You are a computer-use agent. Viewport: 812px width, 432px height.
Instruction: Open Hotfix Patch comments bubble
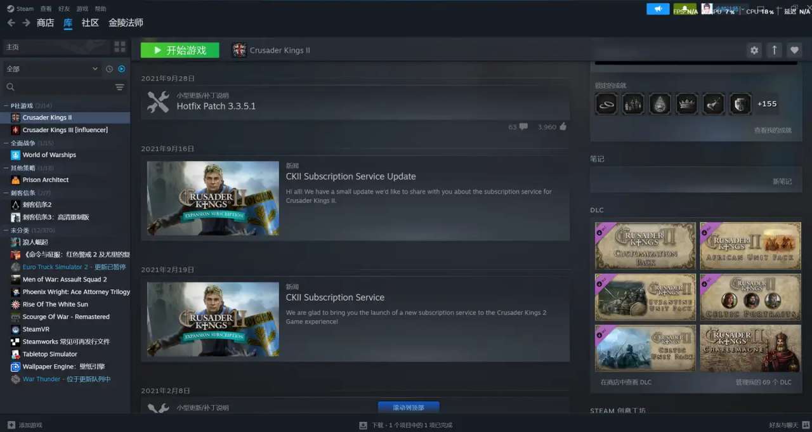tap(523, 127)
